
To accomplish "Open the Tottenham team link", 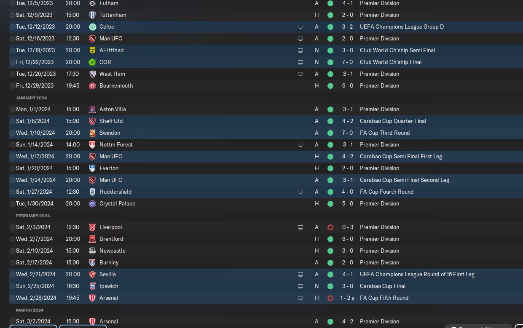I will [113, 15].
